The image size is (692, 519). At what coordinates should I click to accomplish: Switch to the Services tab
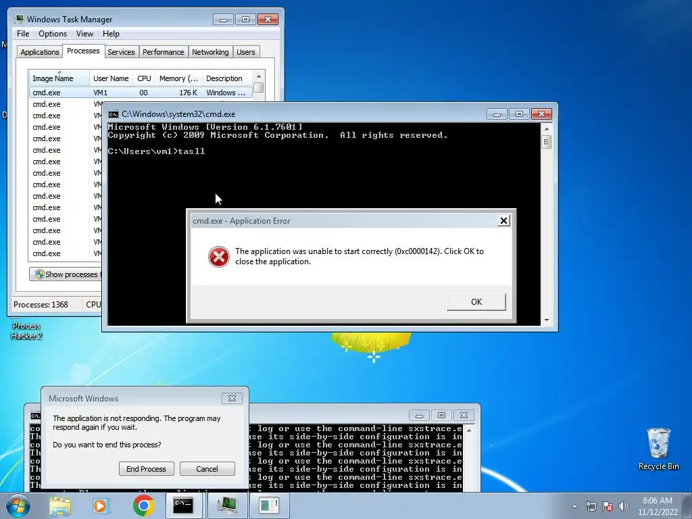coord(121,52)
